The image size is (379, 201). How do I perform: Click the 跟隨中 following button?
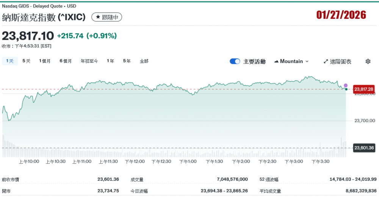tap(107, 17)
